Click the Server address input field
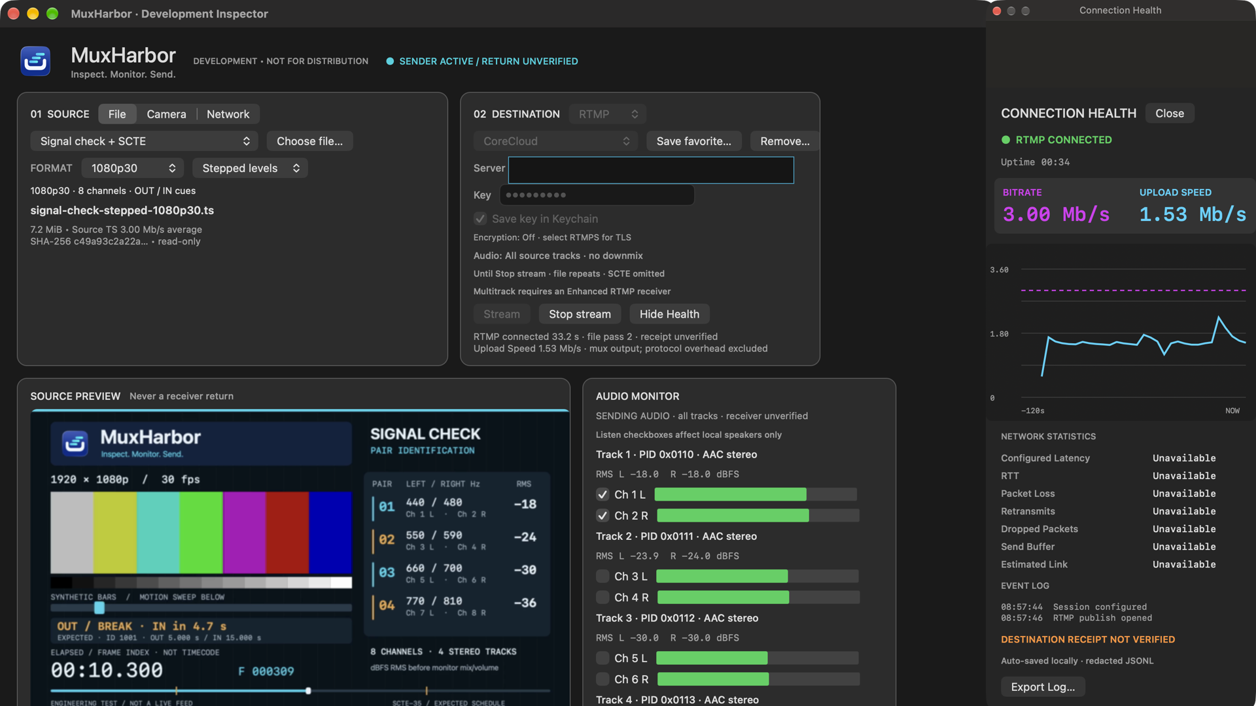This screenshot has width=1256, height=706. click(x=651, y=170)
